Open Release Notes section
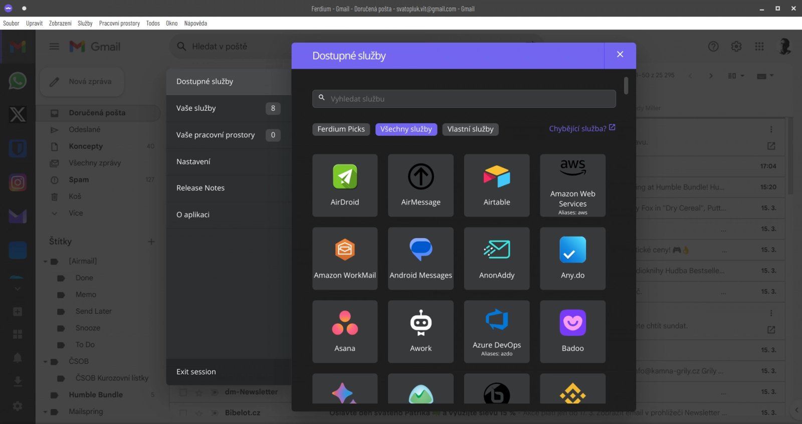The height and width of the screenshot is (424, 802). pos(229,188)
